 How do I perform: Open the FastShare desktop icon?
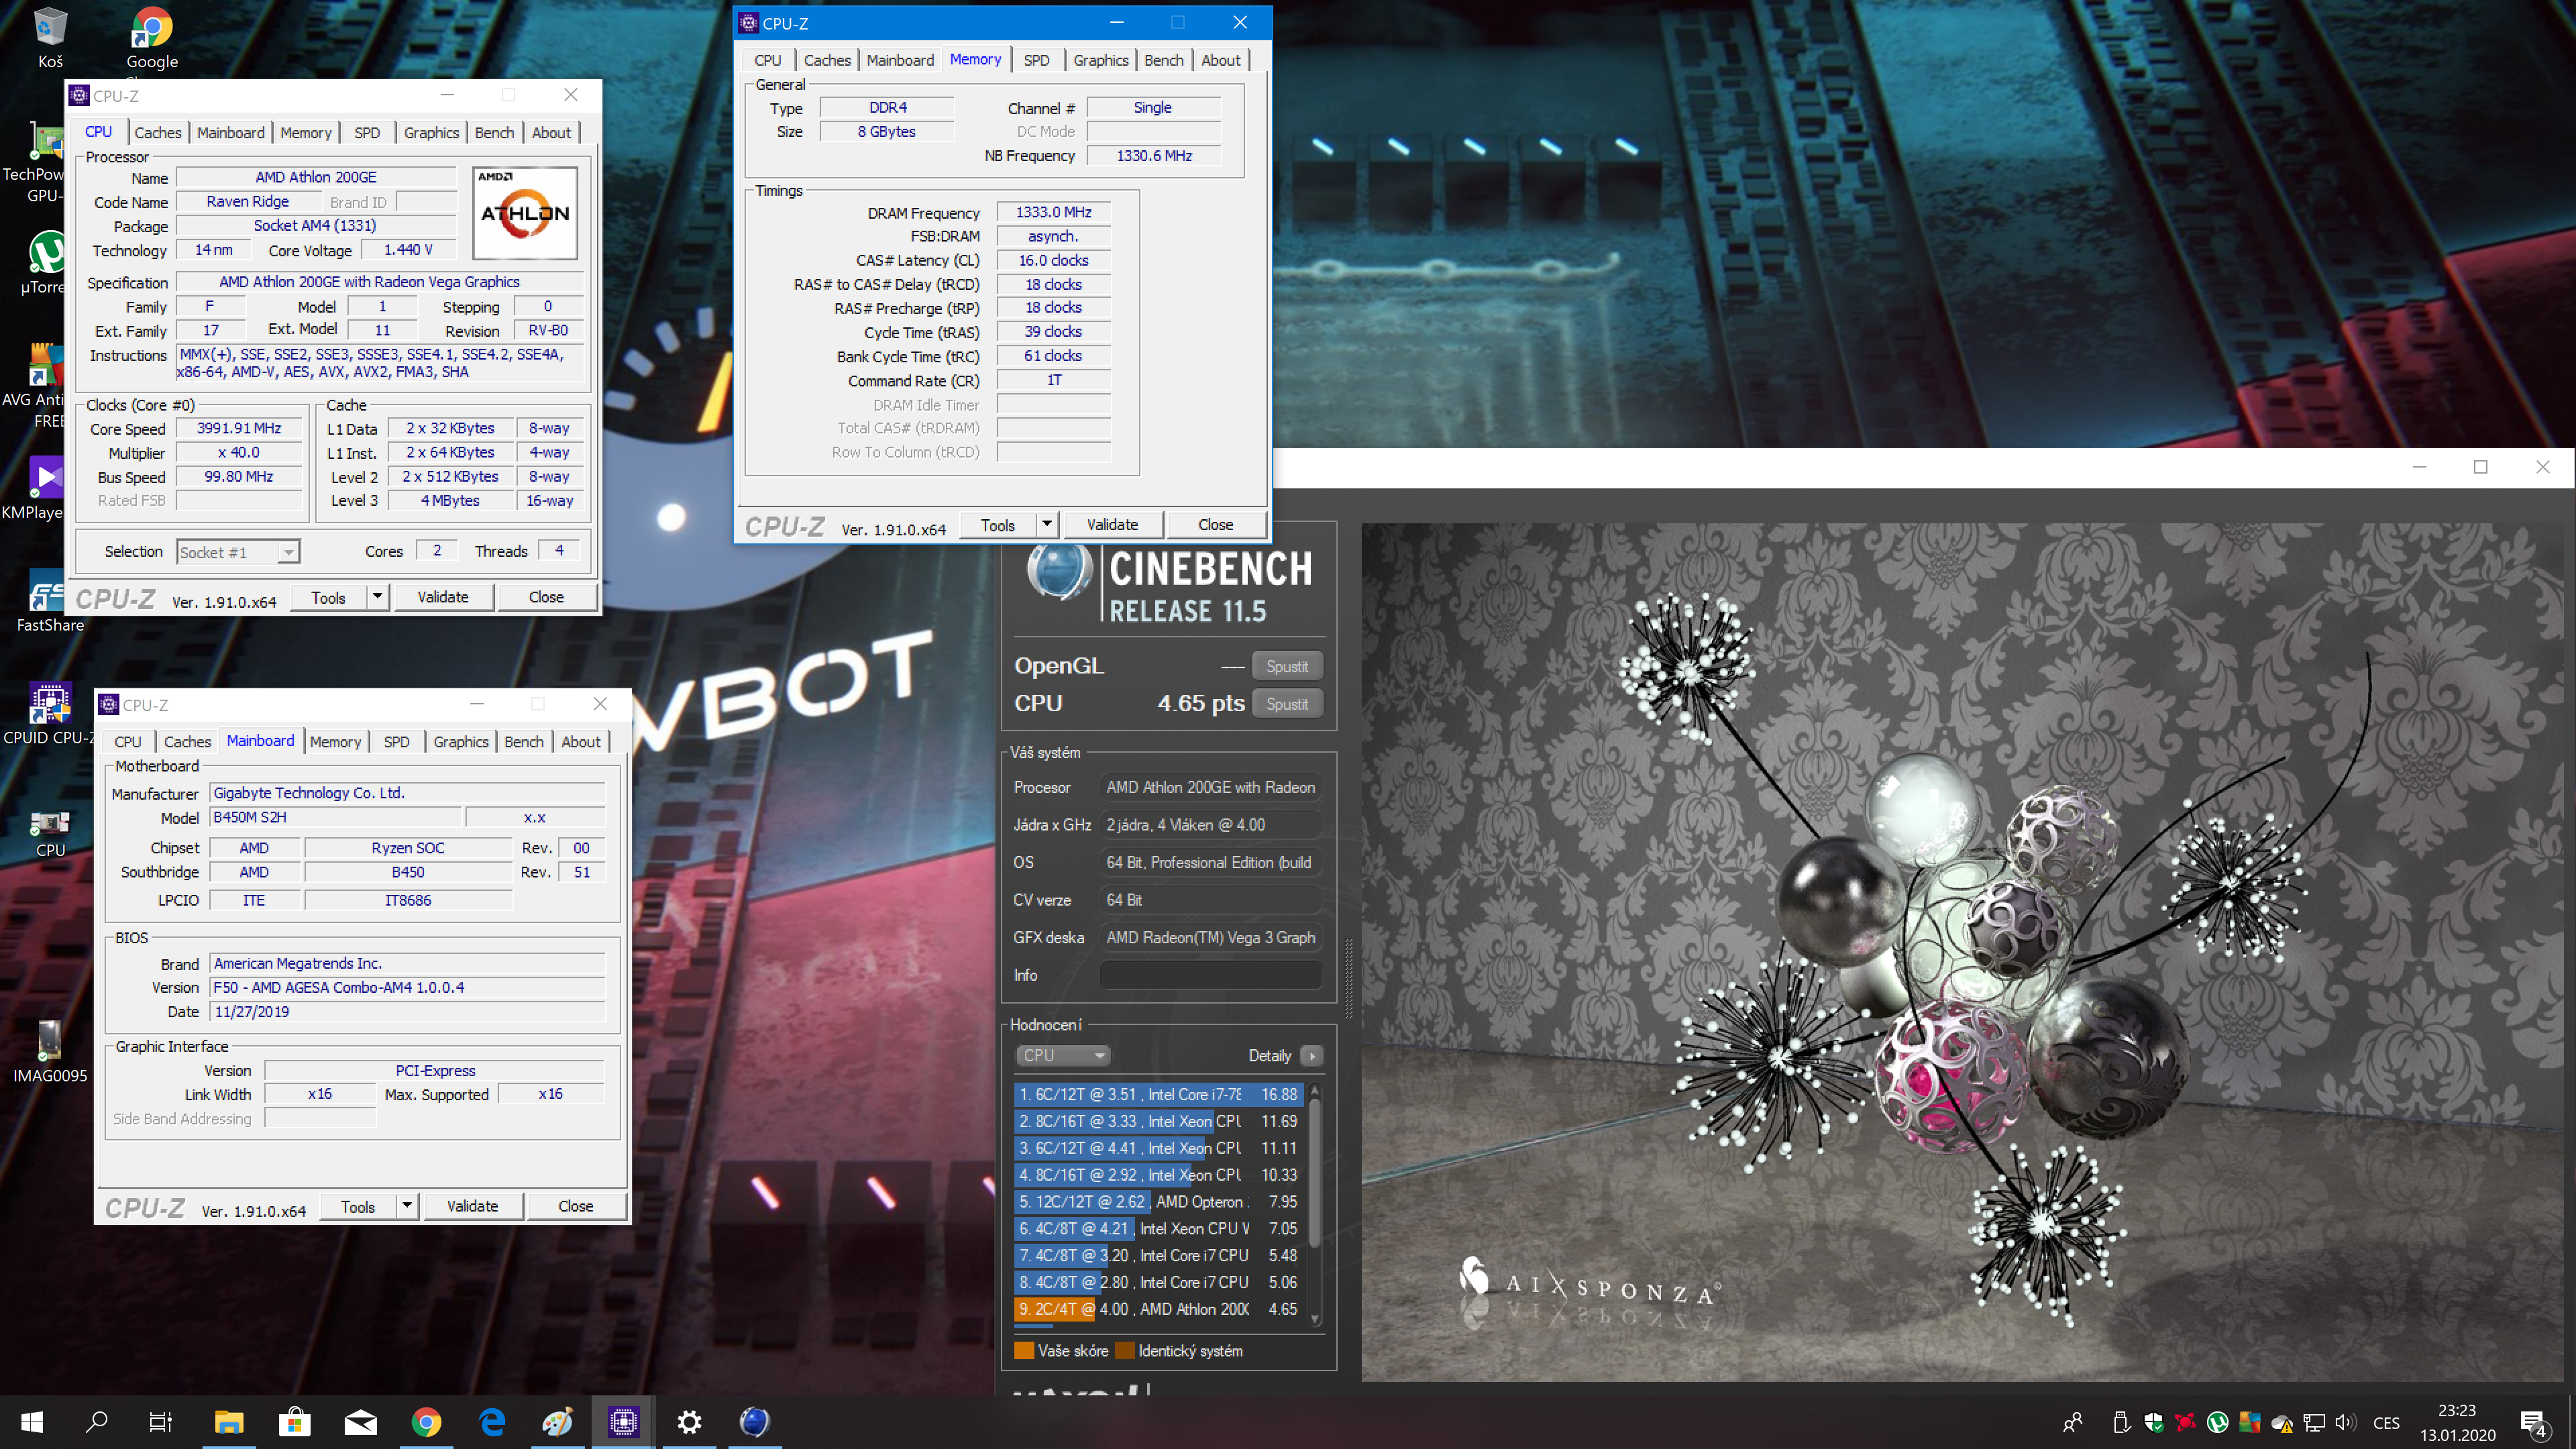click(x=50, y=602)
